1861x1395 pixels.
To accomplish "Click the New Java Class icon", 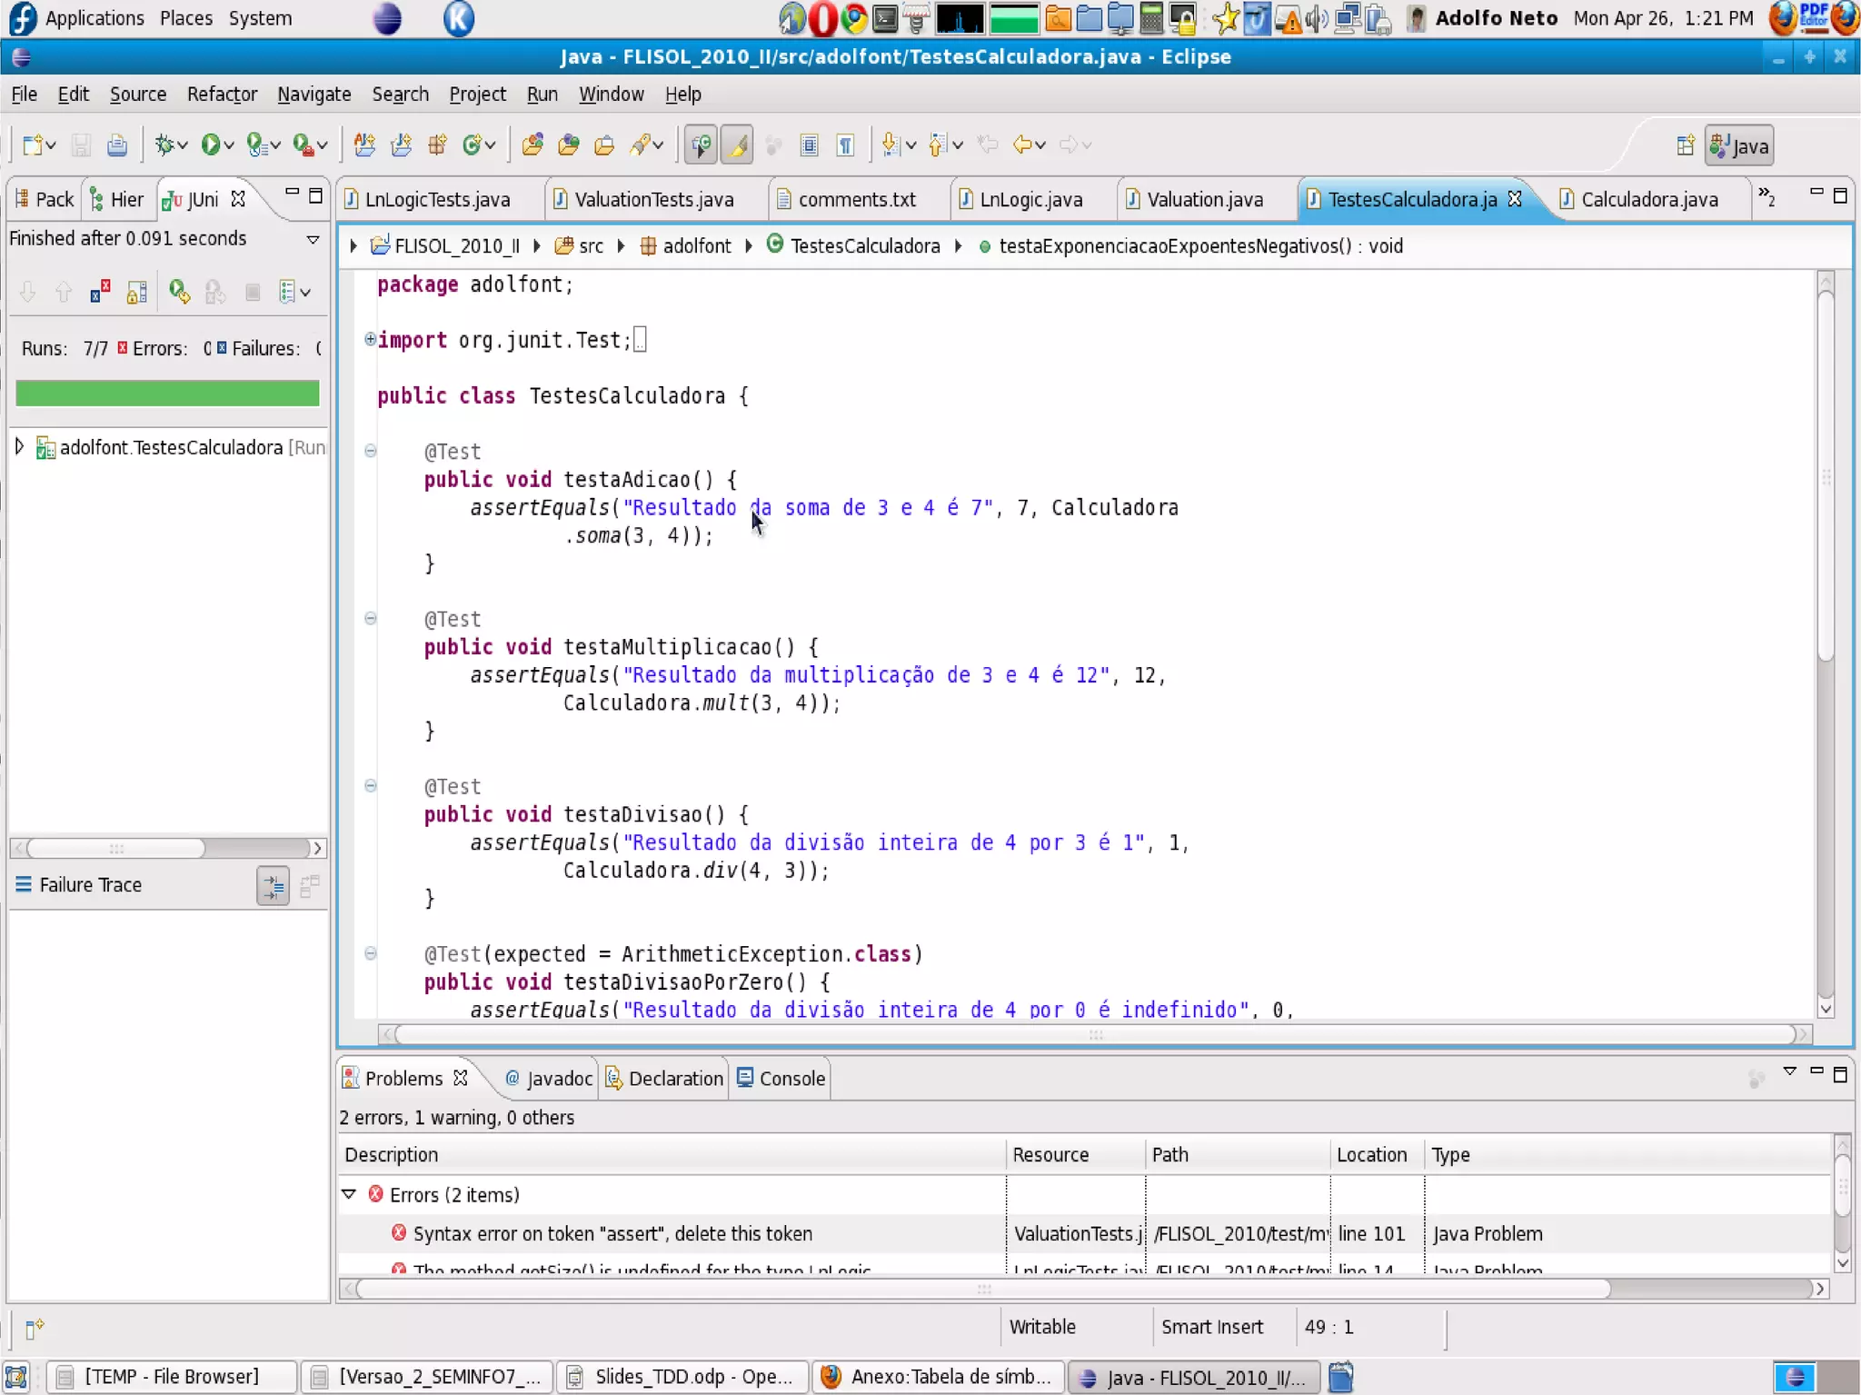I will click(x=473, y=144).
